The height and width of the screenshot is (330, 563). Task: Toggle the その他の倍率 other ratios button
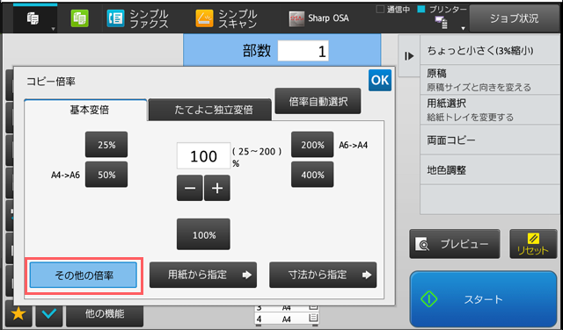click(x=84, y=276)
